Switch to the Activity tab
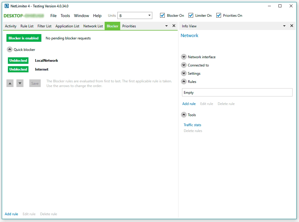 (11, 26)
